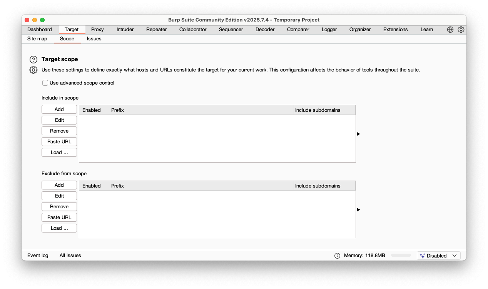Switch to the Dashboard tab

pyautogui.click(x=40, y=30)
